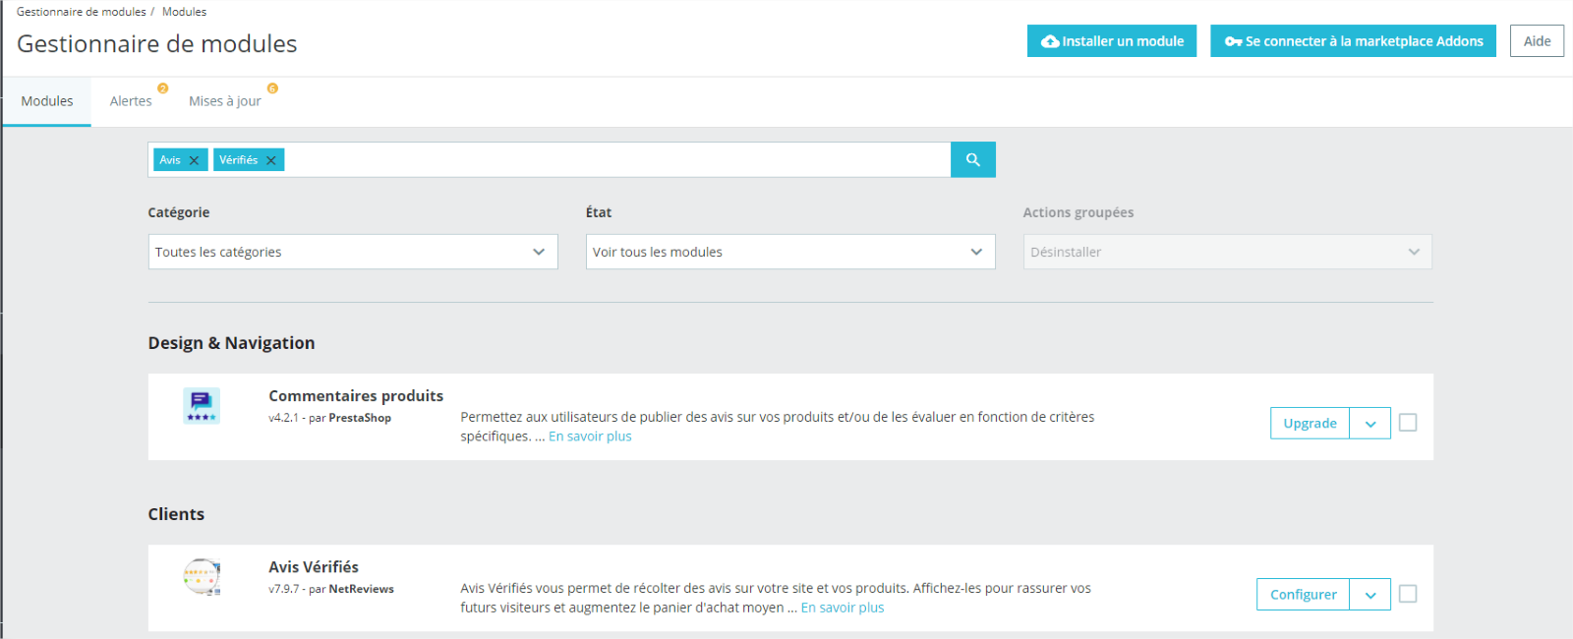Open the État filter dropdown
This screenshot has height=639, width=1573.
pyautogui.click(x=789, y=252)
